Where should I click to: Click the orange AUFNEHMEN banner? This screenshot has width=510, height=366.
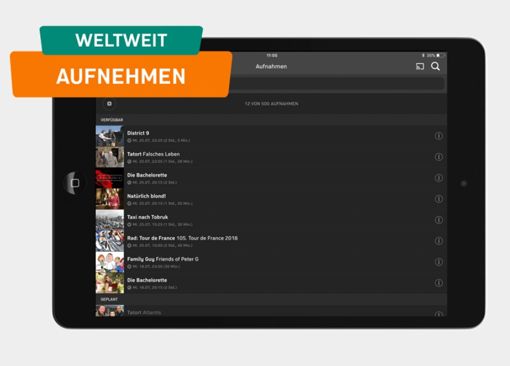[x=121, y=75]
